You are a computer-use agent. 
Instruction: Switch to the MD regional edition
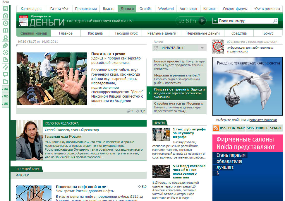[6, 96]
